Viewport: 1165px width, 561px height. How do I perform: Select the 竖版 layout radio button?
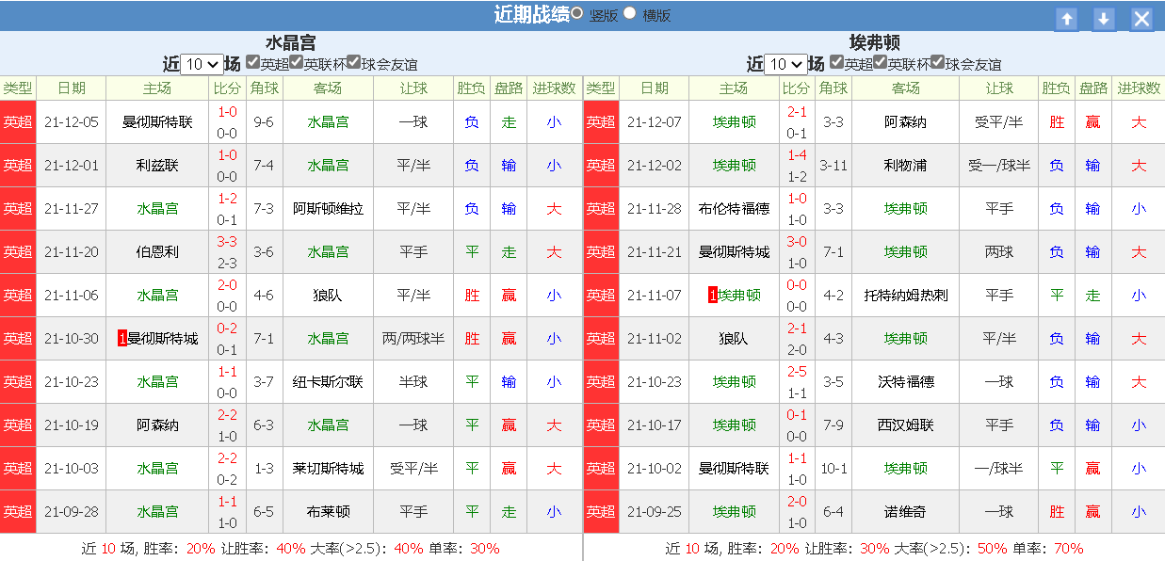[x=576, y=13]
